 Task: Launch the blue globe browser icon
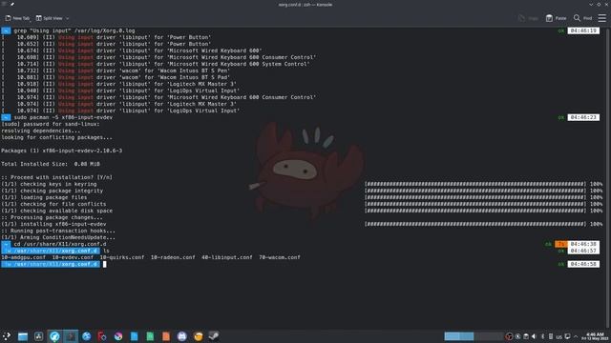87,336
